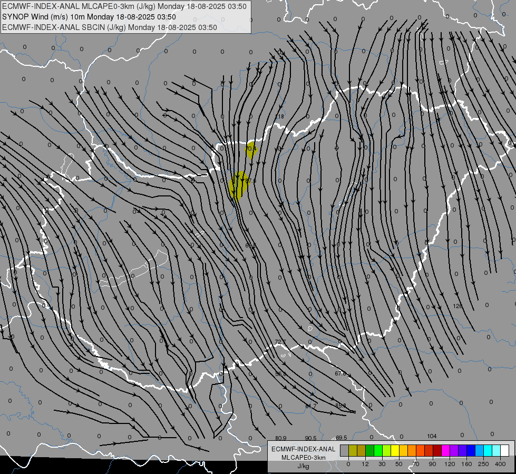The height and width of the screenshot is (474, 516).
Task: Select the pure blue legend swatch
Action: [x=471, y=450]
